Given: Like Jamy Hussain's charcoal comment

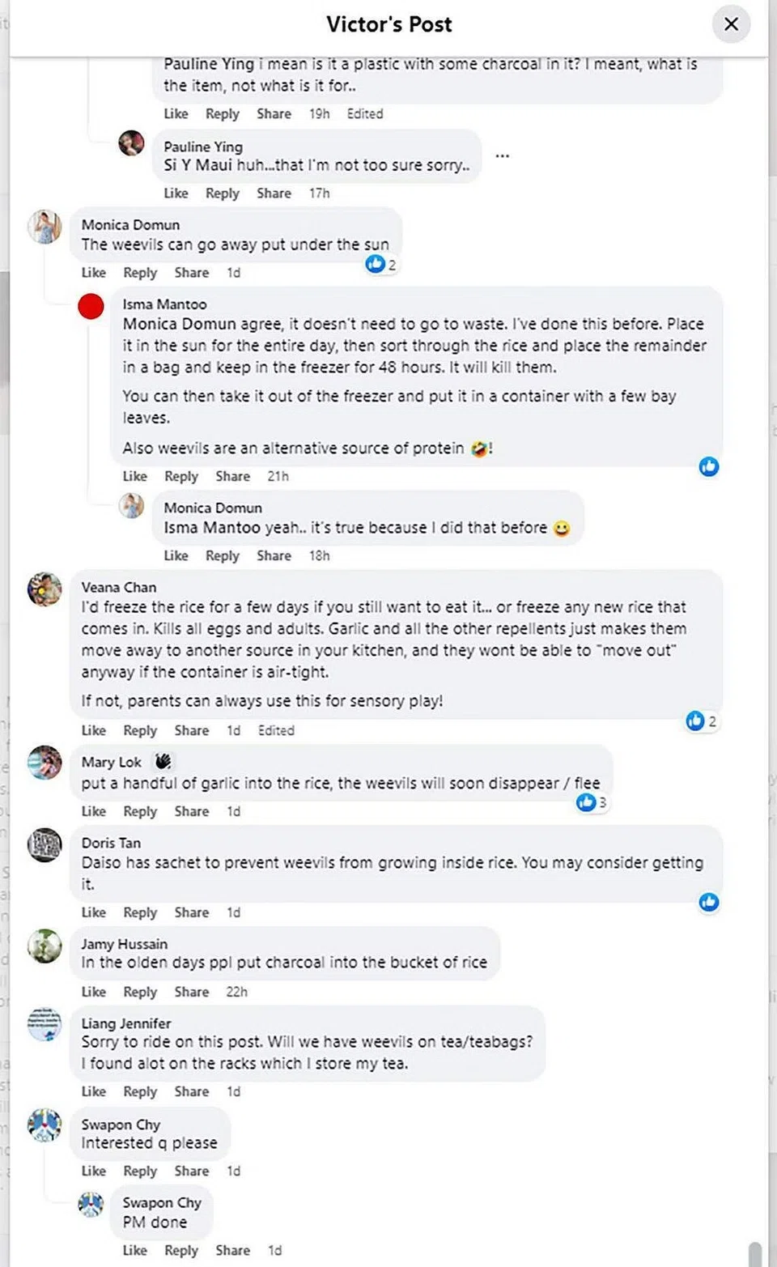Looking at the screenshot, I should [93, 992].
